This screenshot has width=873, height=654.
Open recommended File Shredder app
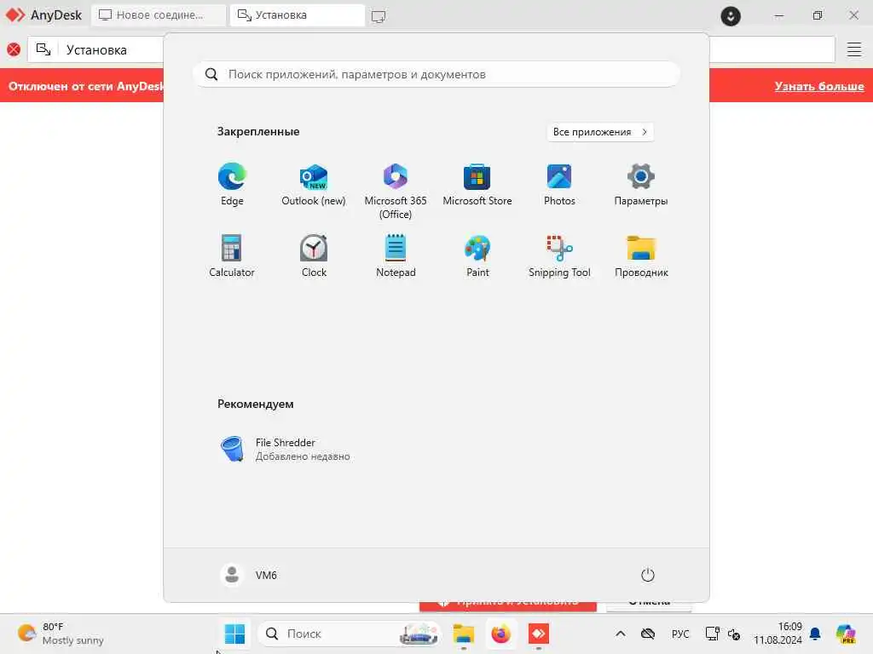(285, 449)
